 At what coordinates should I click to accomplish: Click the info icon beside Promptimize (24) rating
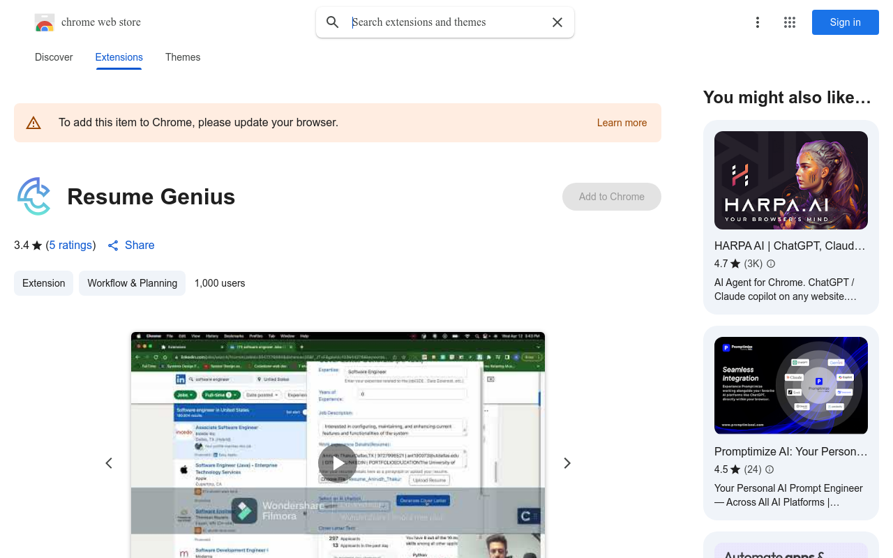[x=770, y=469]
